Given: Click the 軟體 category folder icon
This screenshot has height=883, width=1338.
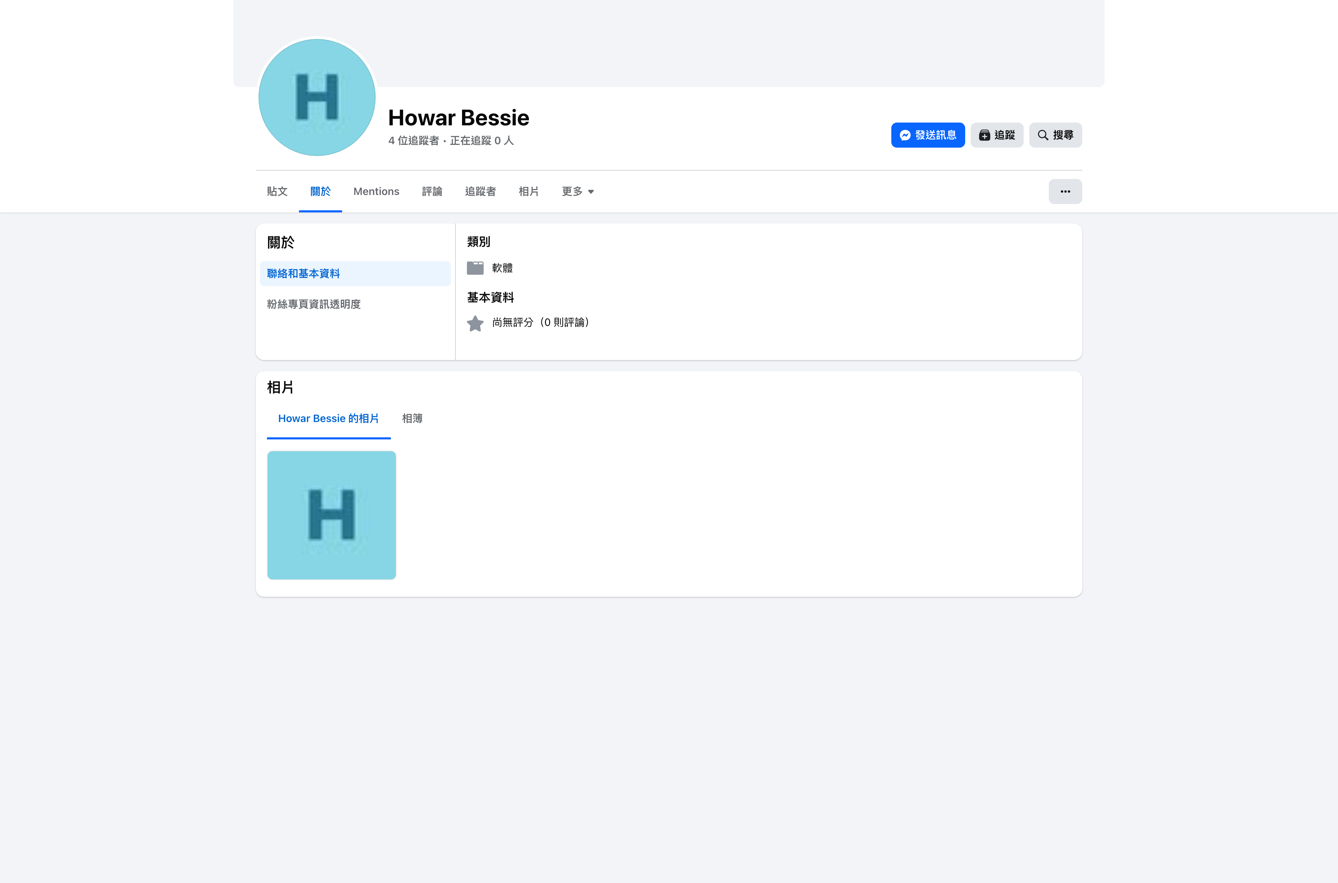Looking at the screenshot, I should [475, 268].
